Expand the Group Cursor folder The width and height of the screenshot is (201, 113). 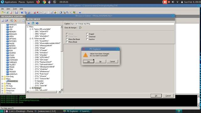[x=2, y=88]
